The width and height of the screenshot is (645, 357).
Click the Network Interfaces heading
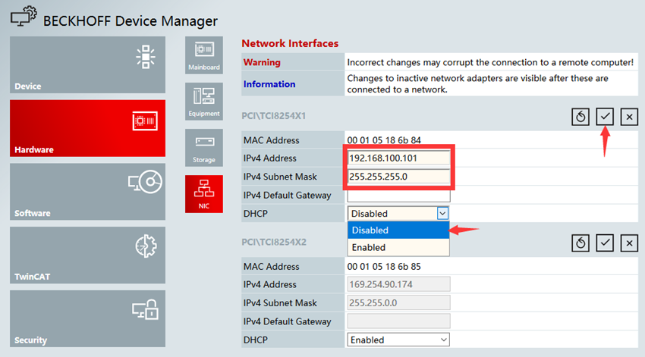click(290, 43)
